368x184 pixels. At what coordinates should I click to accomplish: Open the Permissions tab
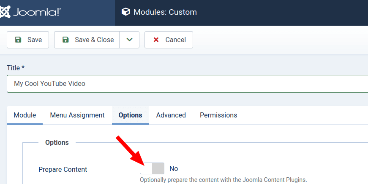point(218,115)
